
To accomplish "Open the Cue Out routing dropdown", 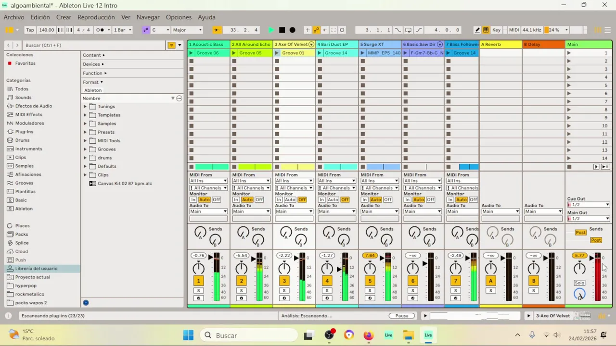I will 588,205.
